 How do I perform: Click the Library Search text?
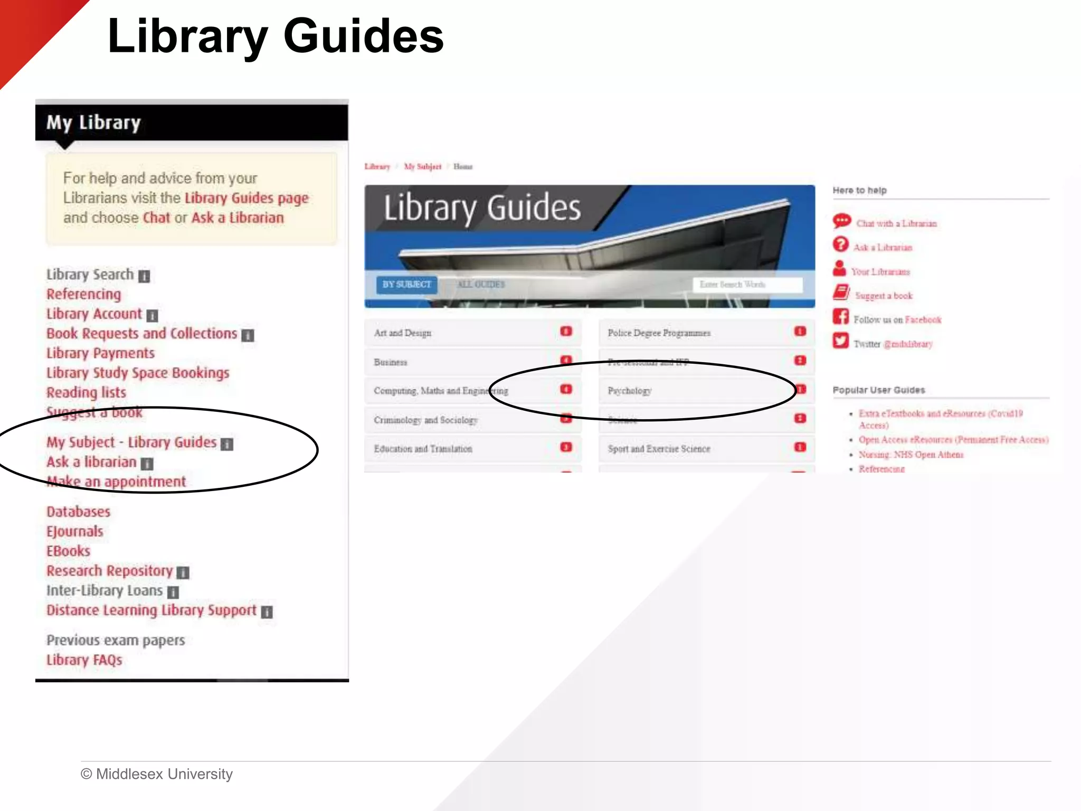point(90,274)
